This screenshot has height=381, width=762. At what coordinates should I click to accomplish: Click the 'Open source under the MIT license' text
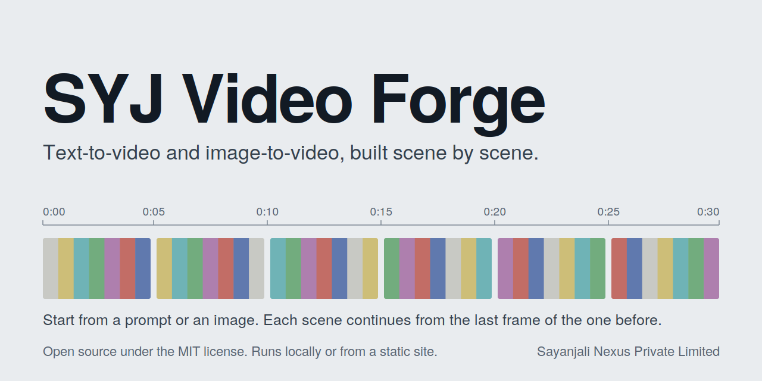pyautogui.click(x=145, y=352)
